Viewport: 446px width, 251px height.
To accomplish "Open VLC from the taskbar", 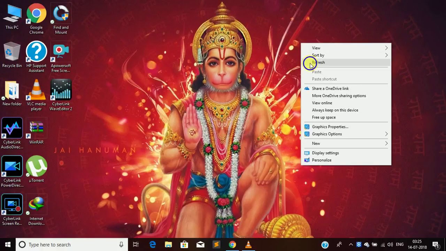I will 248,244.
